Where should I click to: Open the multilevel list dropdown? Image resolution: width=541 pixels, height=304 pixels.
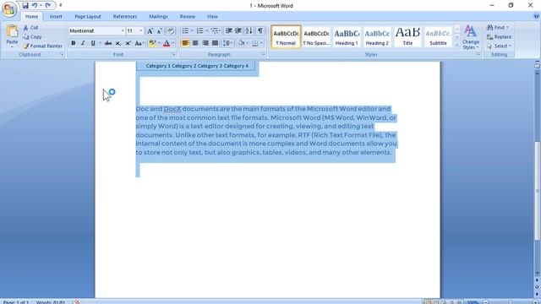pos(216,31)
